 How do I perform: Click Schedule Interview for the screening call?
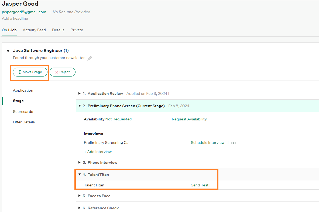[208, 143]
